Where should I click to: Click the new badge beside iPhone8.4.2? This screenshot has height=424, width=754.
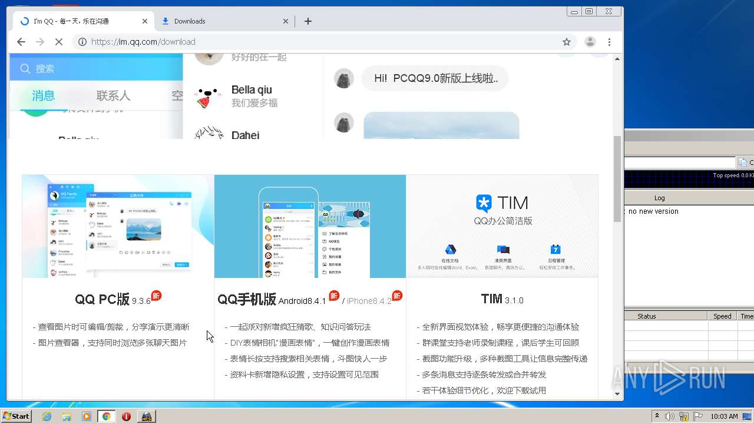[x=397, y=296]
